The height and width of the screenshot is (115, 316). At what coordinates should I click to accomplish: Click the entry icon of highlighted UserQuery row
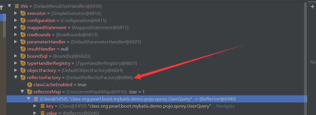click(x=36, y=99)
